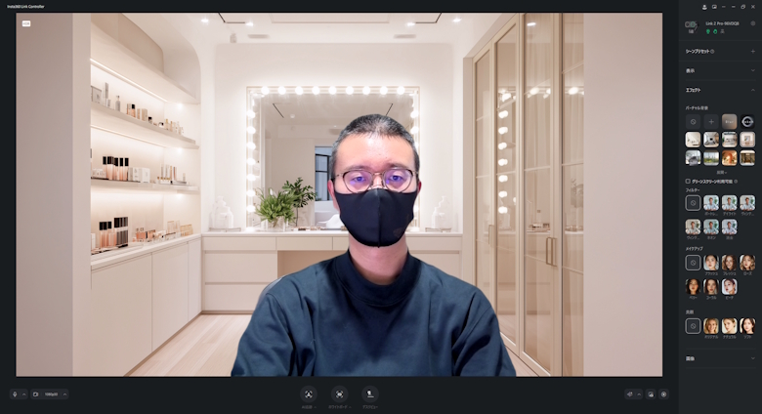Click the AI tracking icon at bottom center
The width and height of the screenshot is (762, 414).
coord(308,393)
